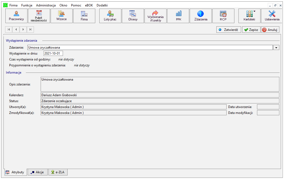Switch to the Akcje tab

coord(37,172)
